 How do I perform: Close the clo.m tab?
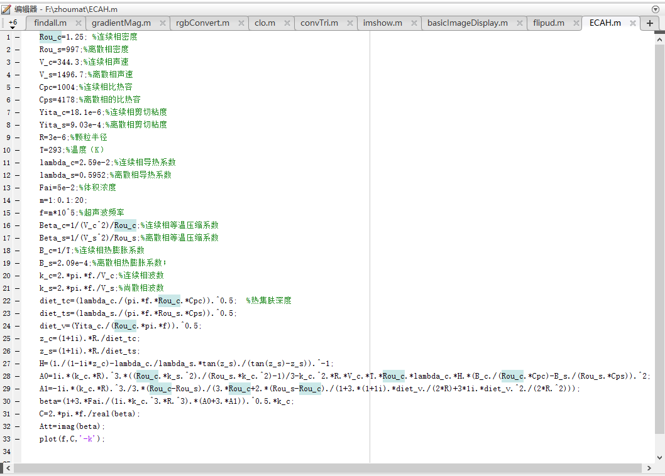click(287, 23)
